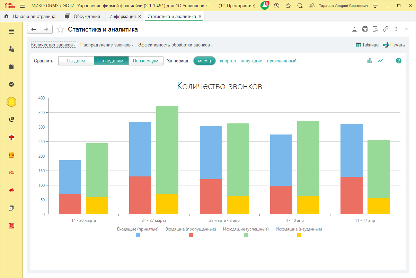The height and width of the screenshot is (278, 416).
Task: Copy link with chain icon
Action: [x=386, y=29]
